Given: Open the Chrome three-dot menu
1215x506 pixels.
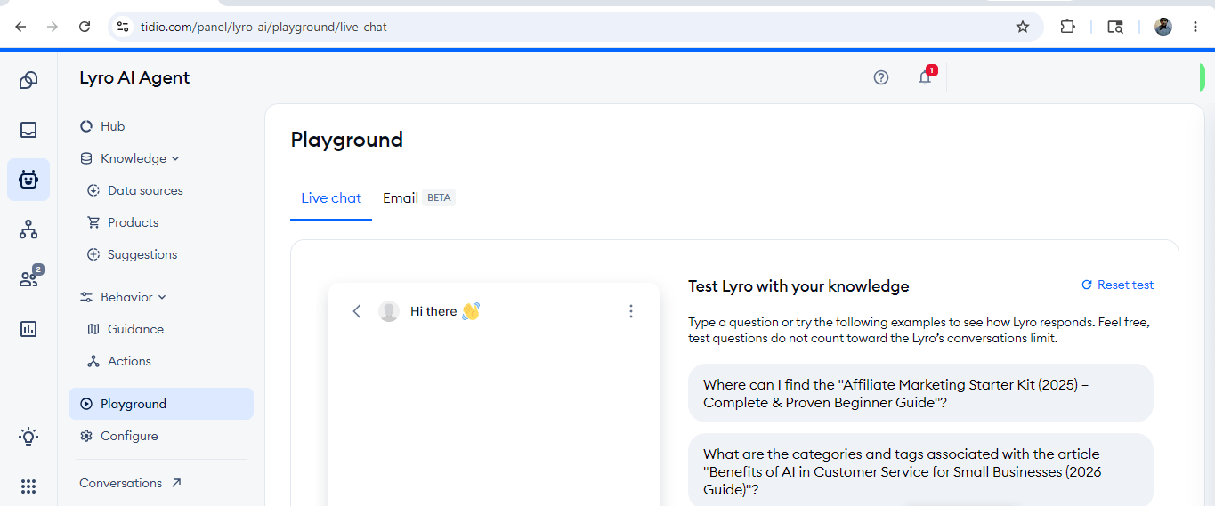Looking at the screenshot, I should point(1195,27).
